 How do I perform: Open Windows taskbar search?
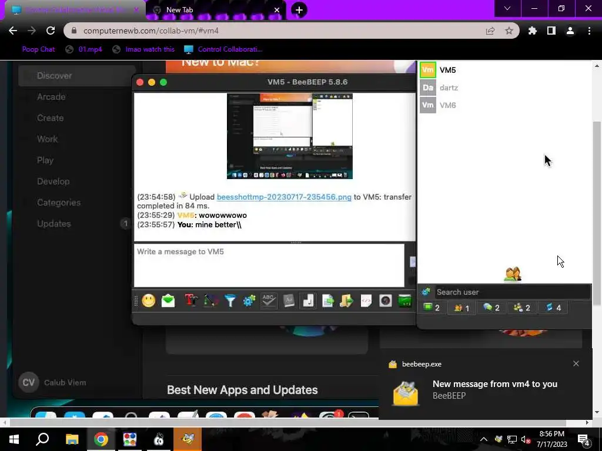(42, 439)
